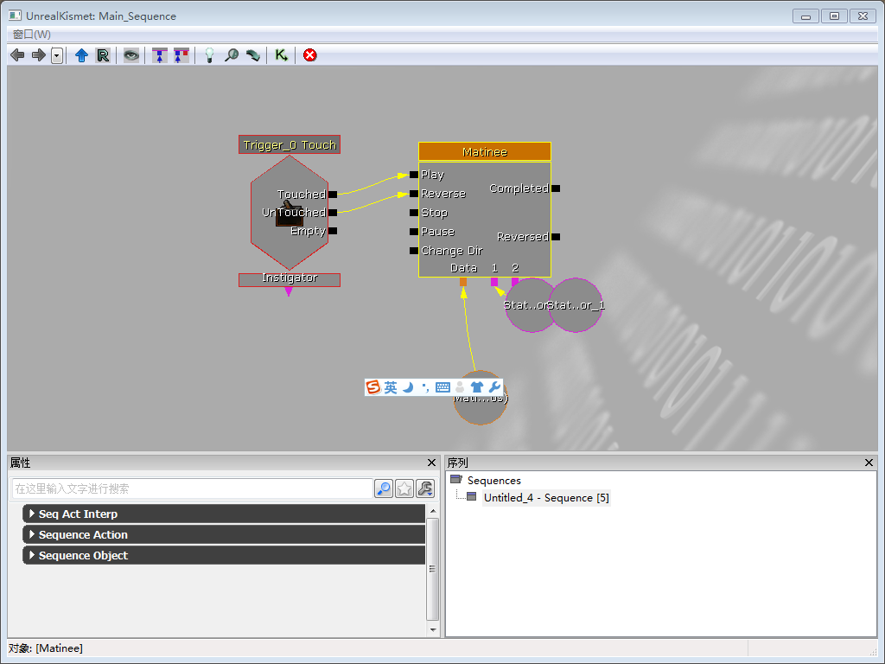Click the orange Data variable connector
The image size is (885, 664).
coord(463,282)
